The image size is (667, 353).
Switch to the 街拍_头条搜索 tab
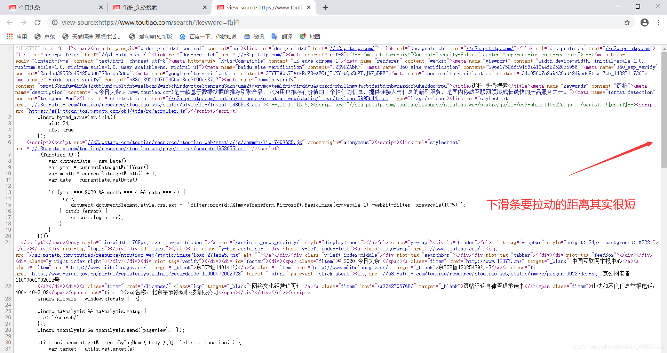tap(159, 7)
